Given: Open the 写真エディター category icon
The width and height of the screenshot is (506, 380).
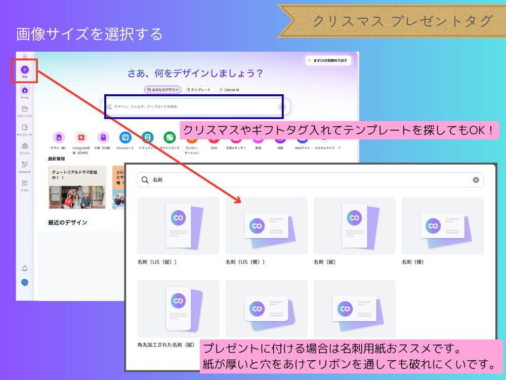Looking at the screenshot, I should coord(237,137).
